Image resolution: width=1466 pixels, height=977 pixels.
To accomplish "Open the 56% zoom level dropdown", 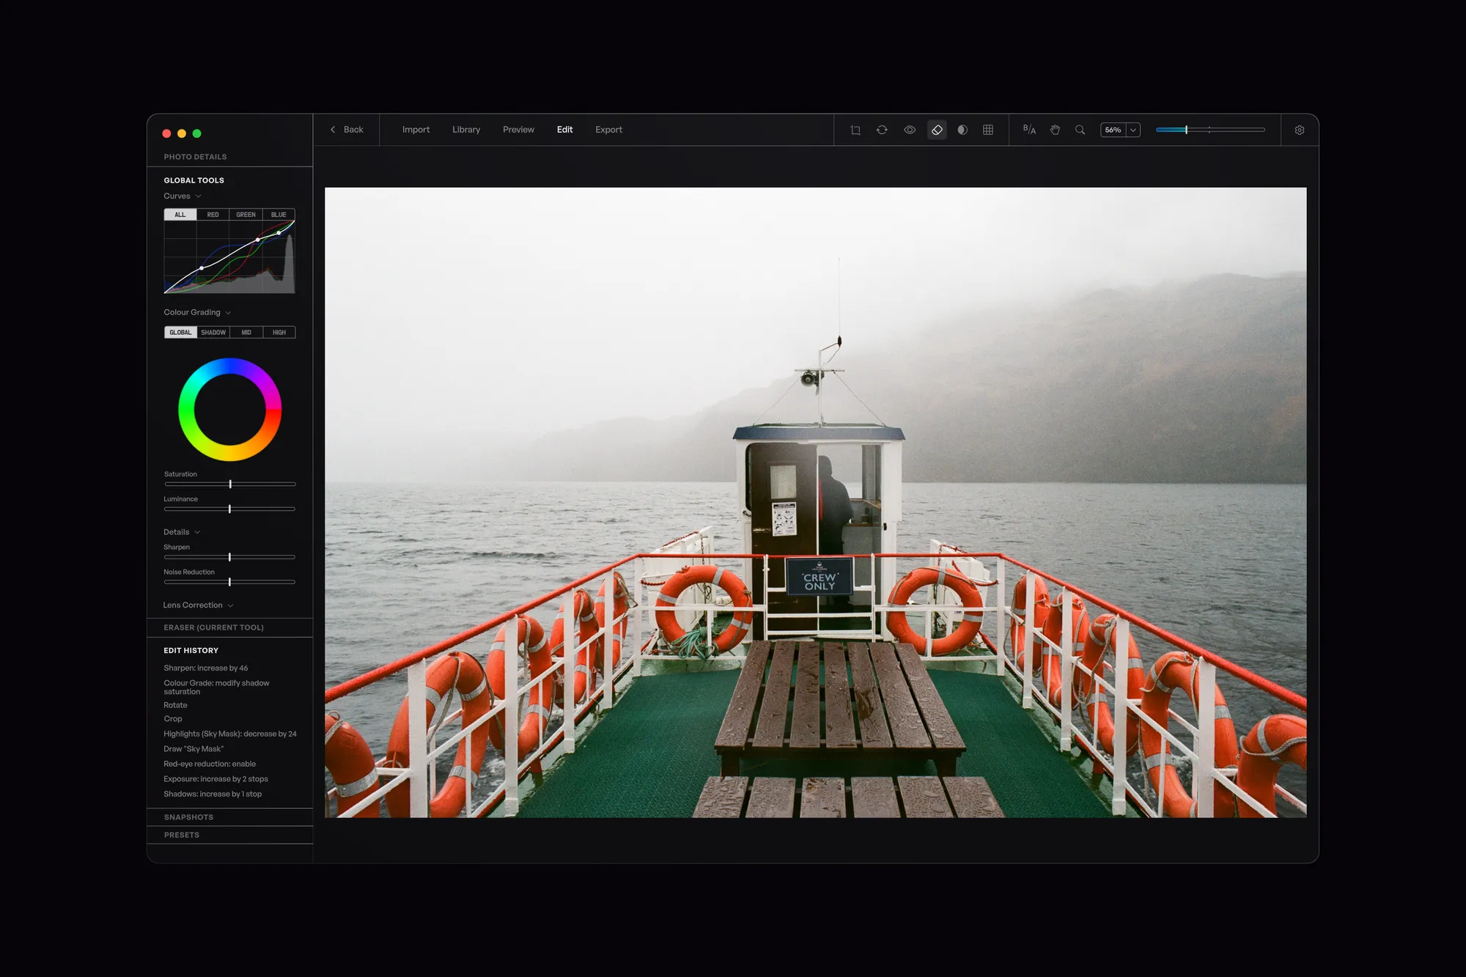I will click(x=1133, y=130).
